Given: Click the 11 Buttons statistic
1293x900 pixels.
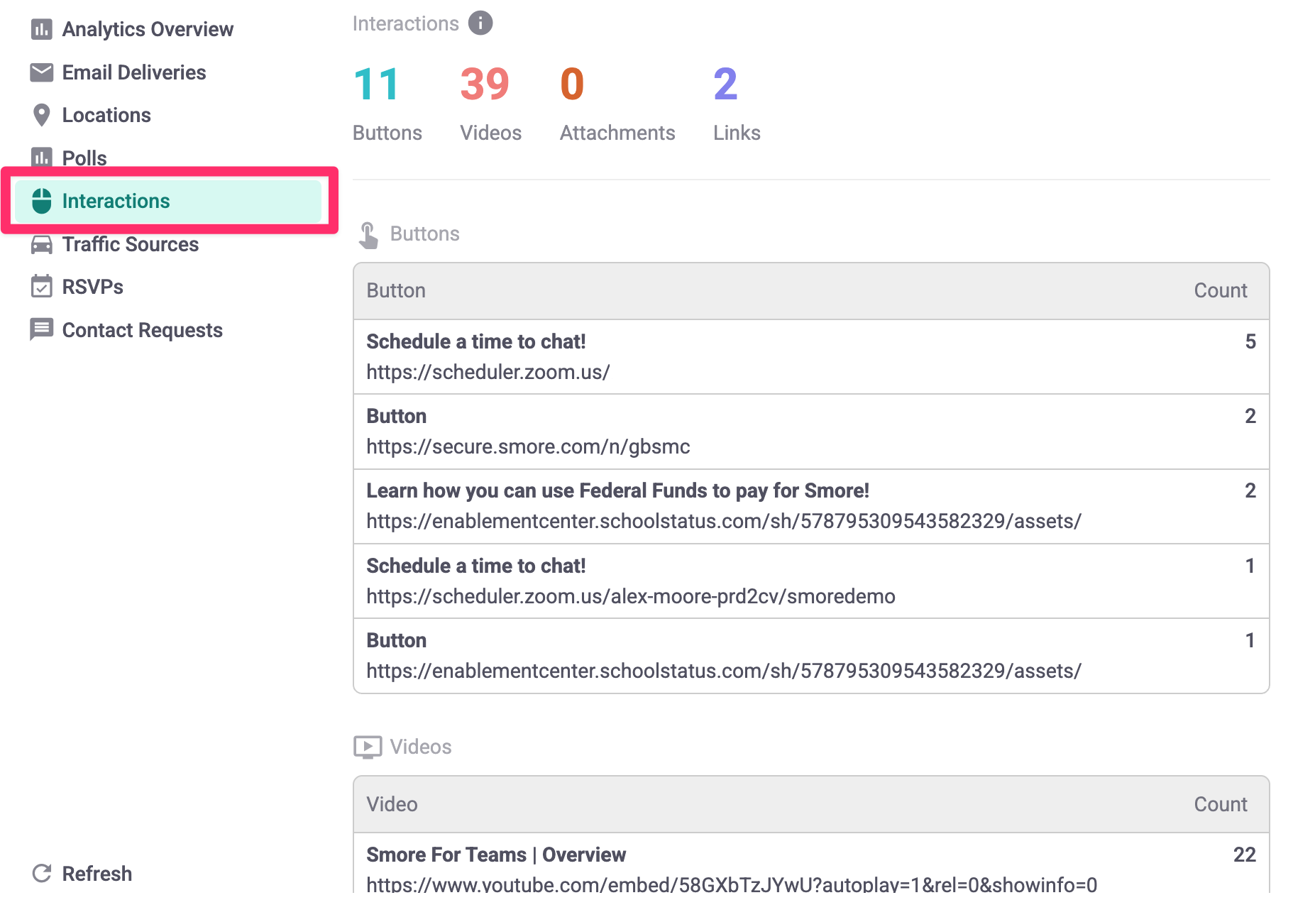Looking at the screenshot, I should pyautogui.click(x=387, y=102).
